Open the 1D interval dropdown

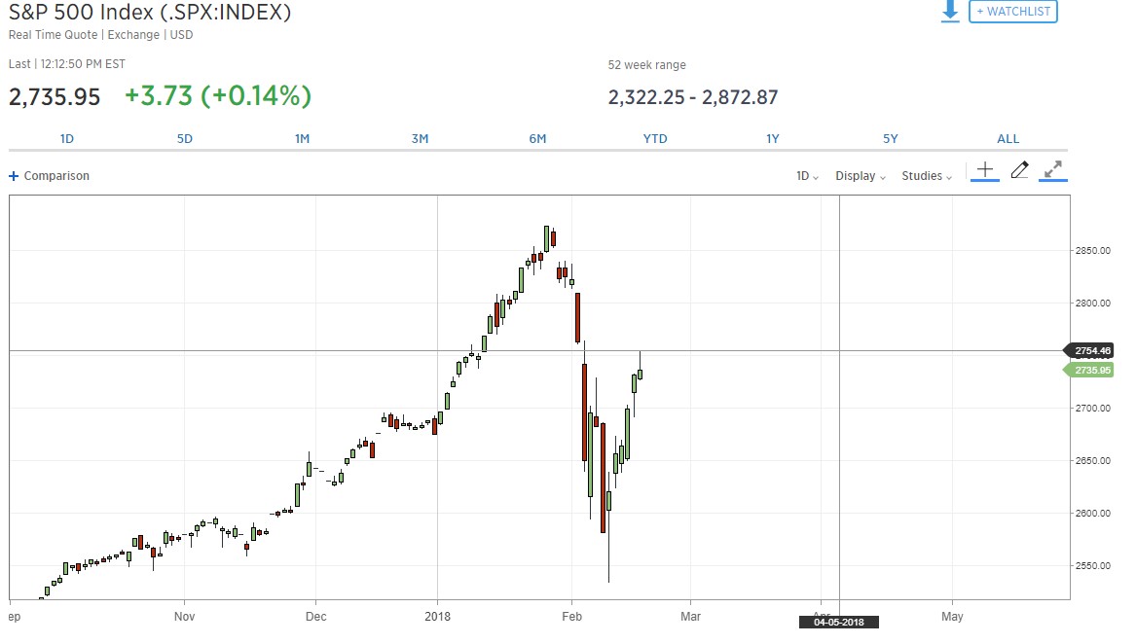pyautogui.click(x=807, y=176)
